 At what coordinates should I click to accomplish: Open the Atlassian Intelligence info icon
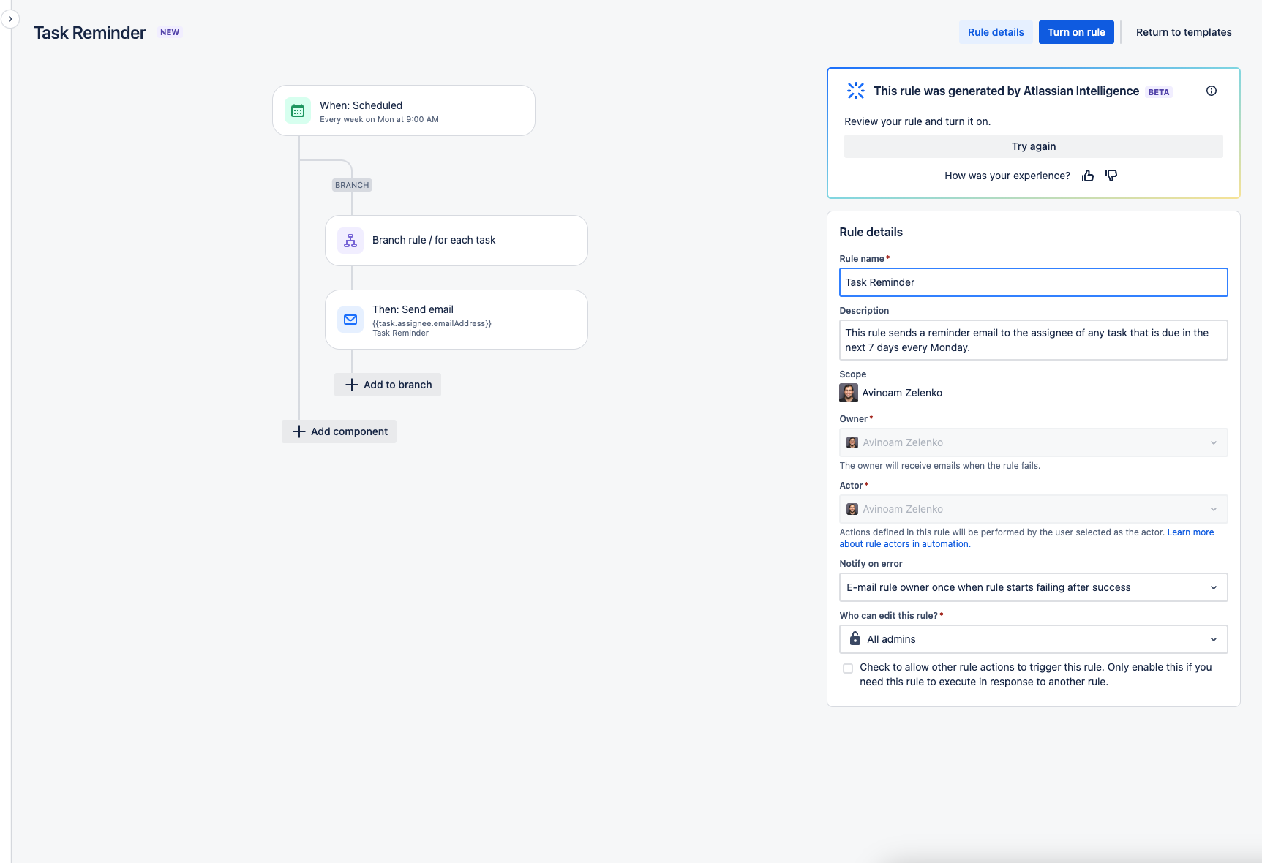tap(1212, 91)
